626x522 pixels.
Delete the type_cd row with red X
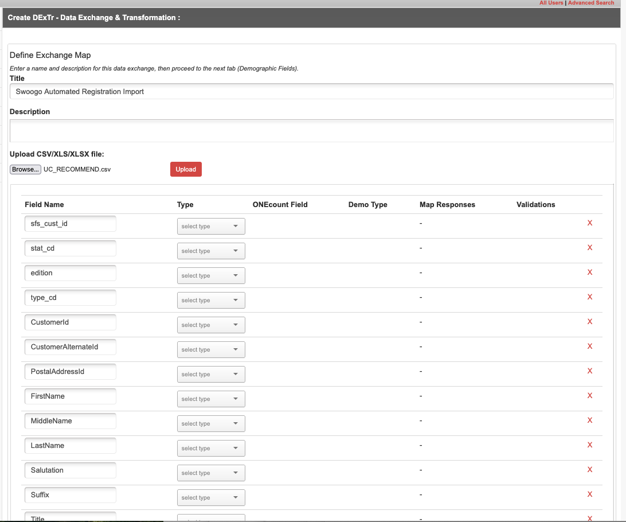(590, 297)
